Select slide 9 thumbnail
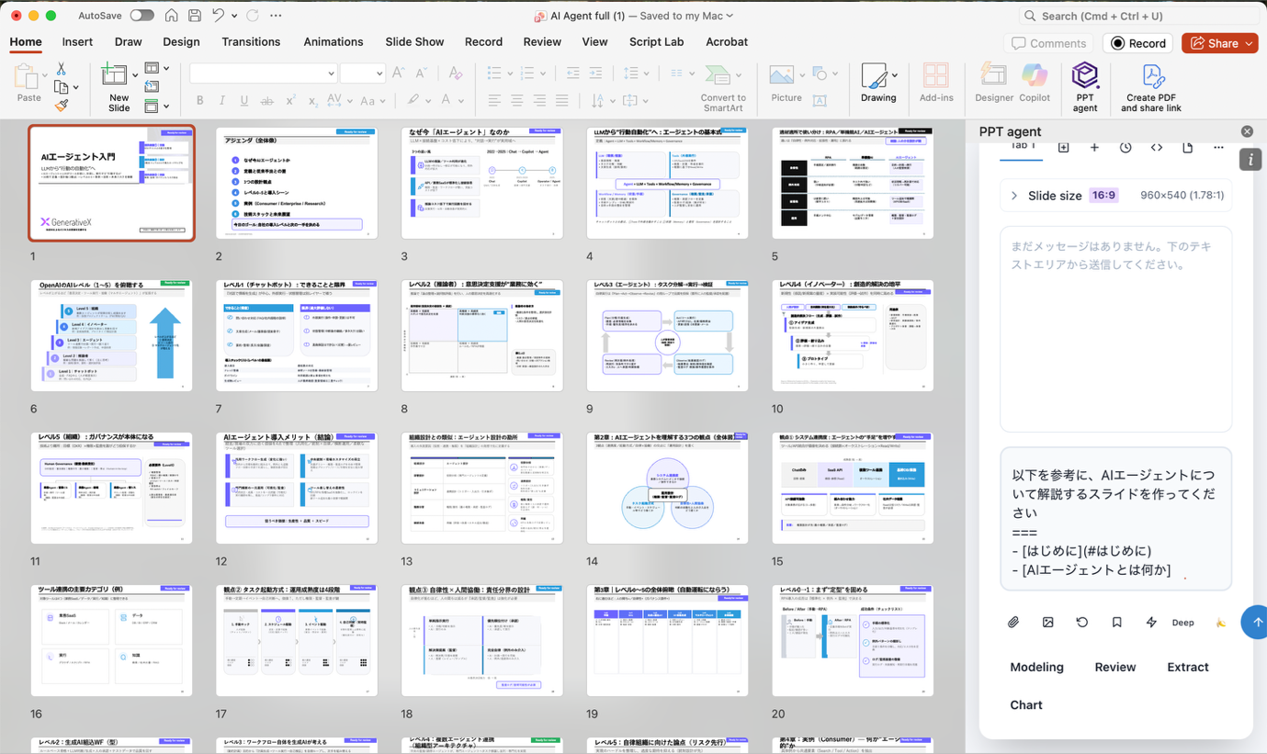 coord(667,335)
